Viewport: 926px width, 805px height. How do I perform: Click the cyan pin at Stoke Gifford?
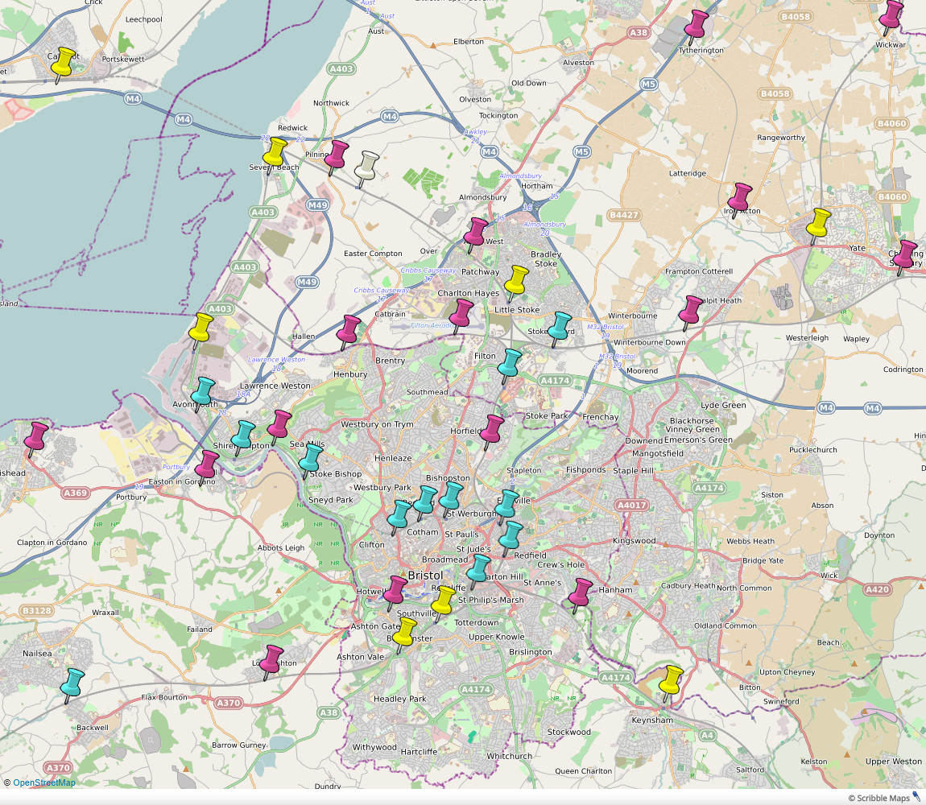[559, 326]
